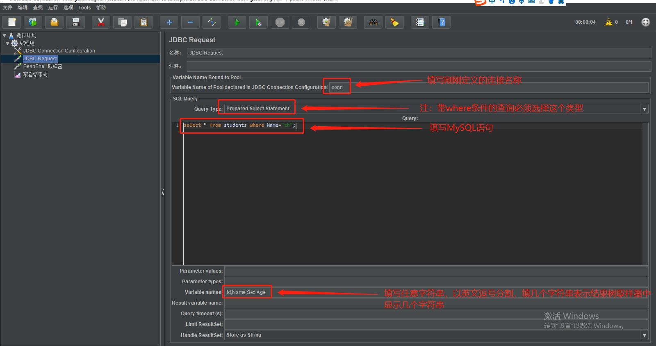
Task: Open the 文件 menu
Action: [7, 7]
